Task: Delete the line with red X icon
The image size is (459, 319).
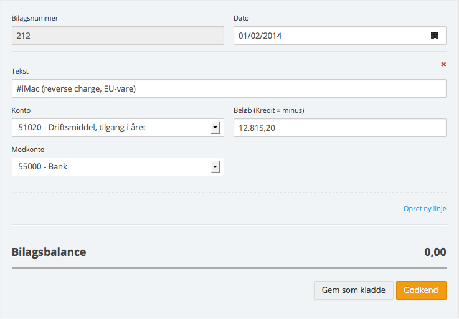Action: 443,64
